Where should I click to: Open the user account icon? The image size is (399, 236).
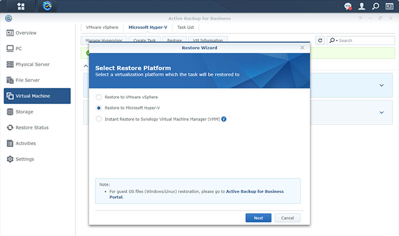[362, 7]
